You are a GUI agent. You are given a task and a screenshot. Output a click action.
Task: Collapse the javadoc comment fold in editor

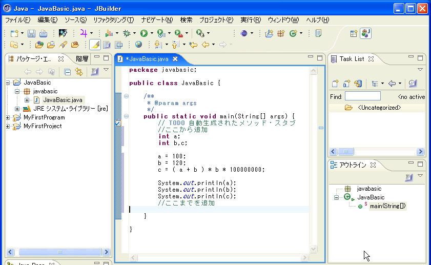click(126, 95)
